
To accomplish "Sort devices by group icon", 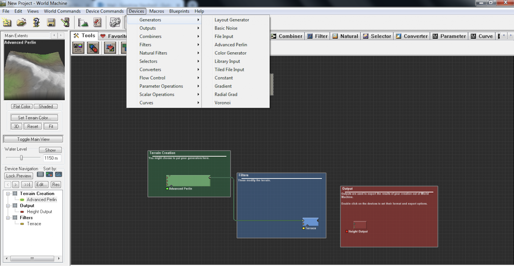I will (49, 174).
